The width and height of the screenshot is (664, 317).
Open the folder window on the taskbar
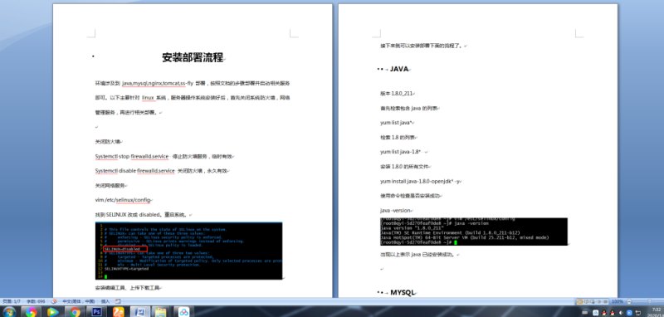tap(161, 312)
